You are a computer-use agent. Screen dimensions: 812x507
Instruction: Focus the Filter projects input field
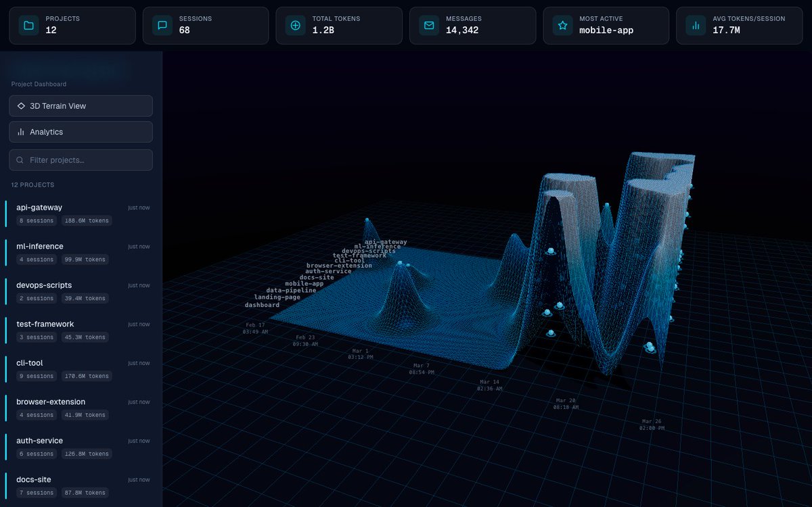pos(81,160)
